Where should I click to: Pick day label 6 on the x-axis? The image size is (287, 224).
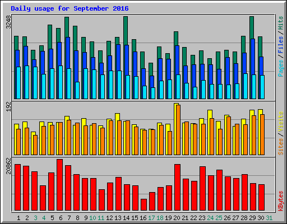[61, 218]
